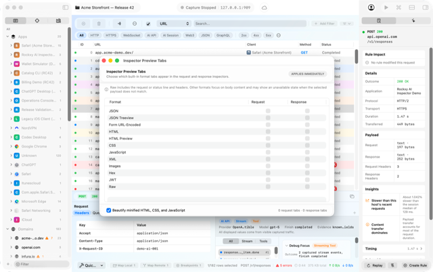Toggle the right inspector sidebar icon
This screenshot has width=433, height=272.
pos(426,7)
